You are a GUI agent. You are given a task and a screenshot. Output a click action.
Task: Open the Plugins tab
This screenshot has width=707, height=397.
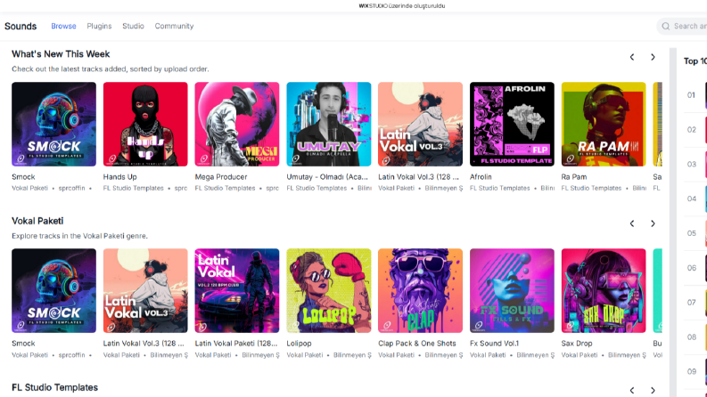[99, 26]
